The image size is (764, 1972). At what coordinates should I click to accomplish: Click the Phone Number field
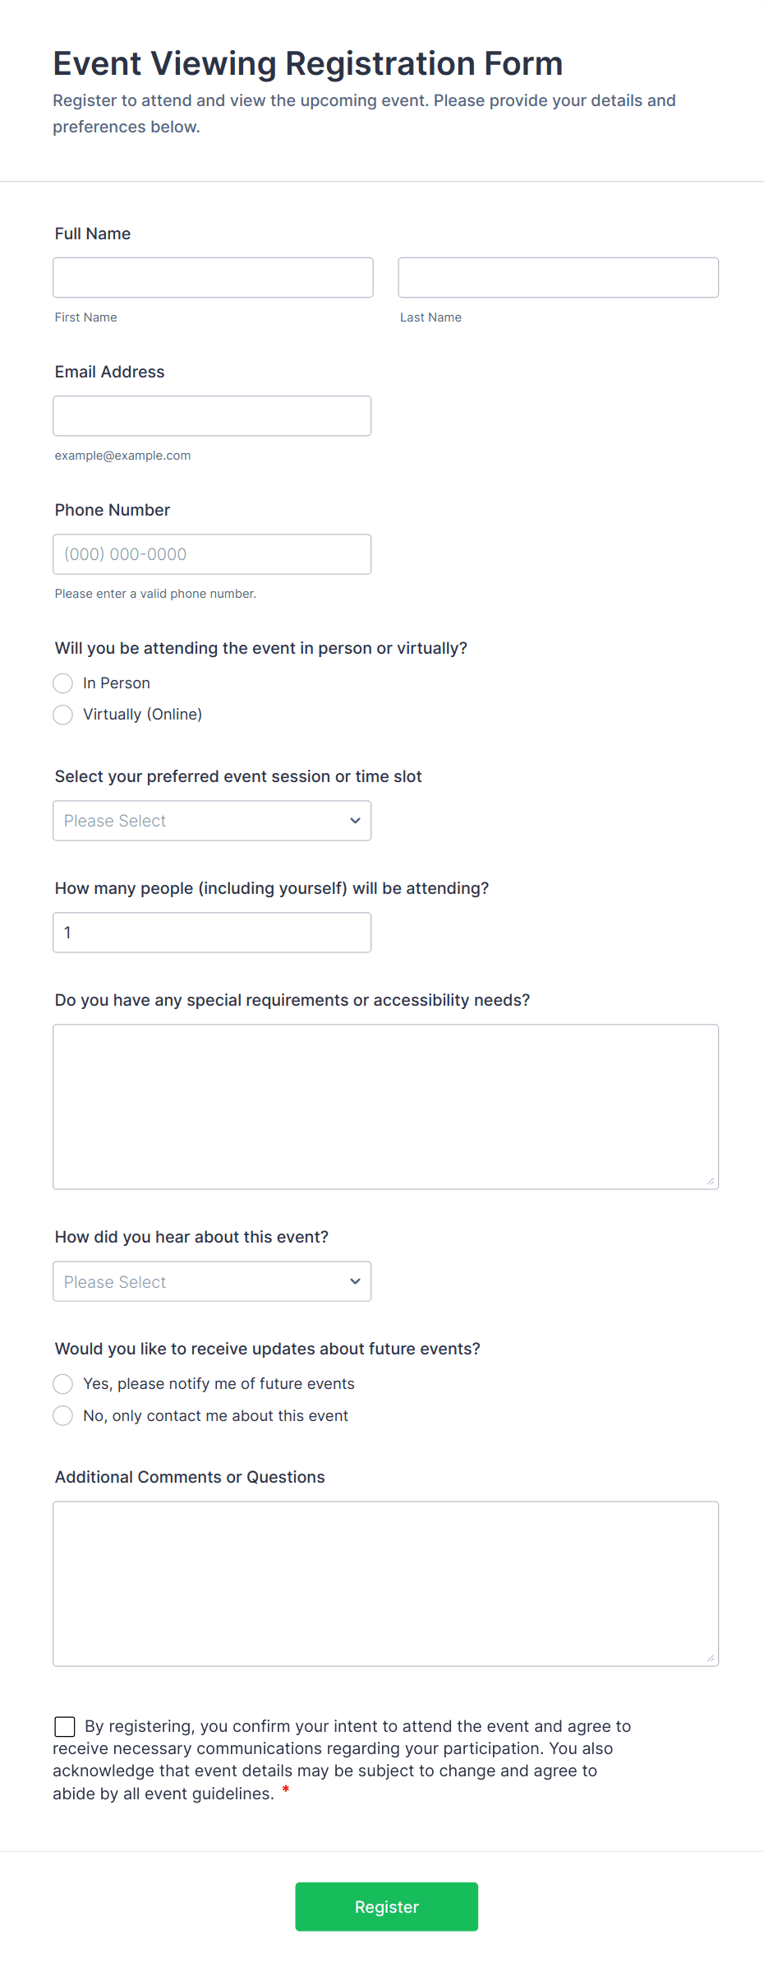pos(212,554)
